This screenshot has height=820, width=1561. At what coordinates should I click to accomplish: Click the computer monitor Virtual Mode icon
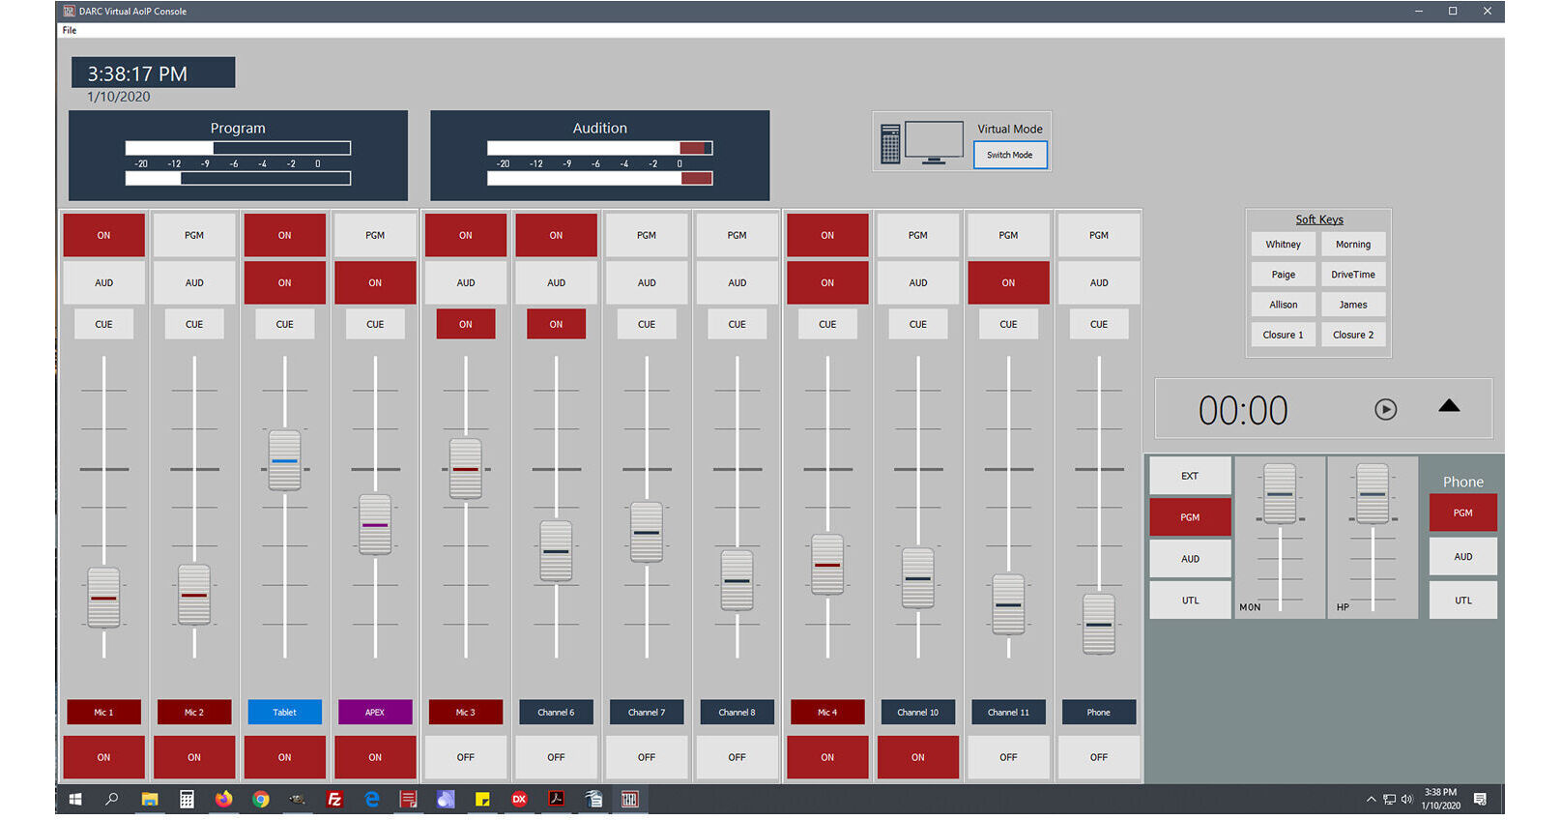click(921, 143)
